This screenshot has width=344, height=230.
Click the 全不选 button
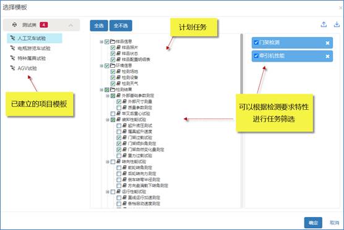121,25
